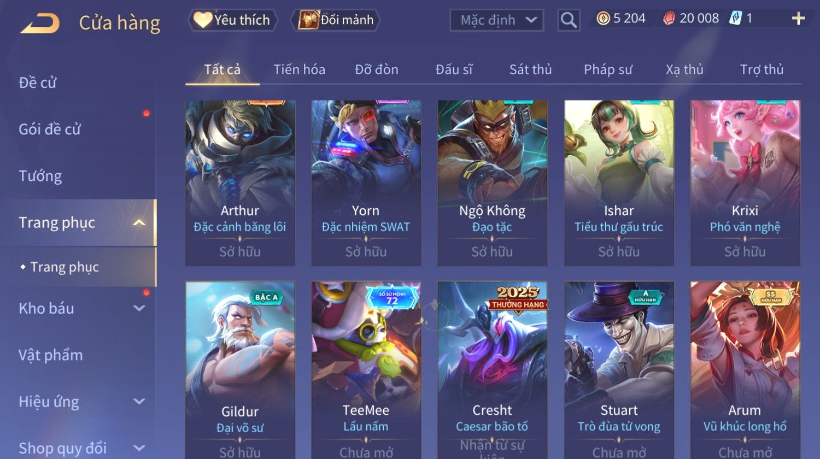Tap the gold coin balance icon

coord(603,19)
